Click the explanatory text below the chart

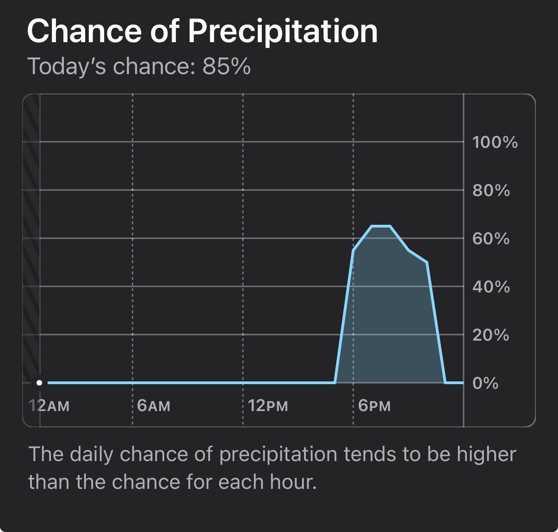(x=272, y=468)
